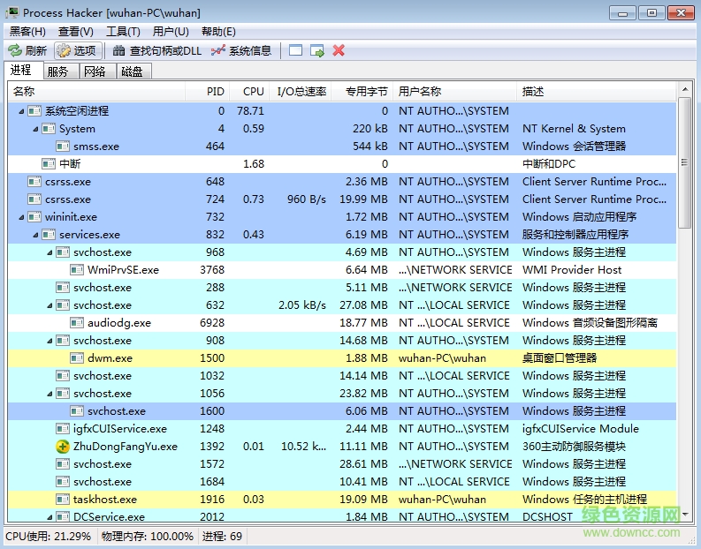Sort by the CPU column header

(x=253, y=91)
